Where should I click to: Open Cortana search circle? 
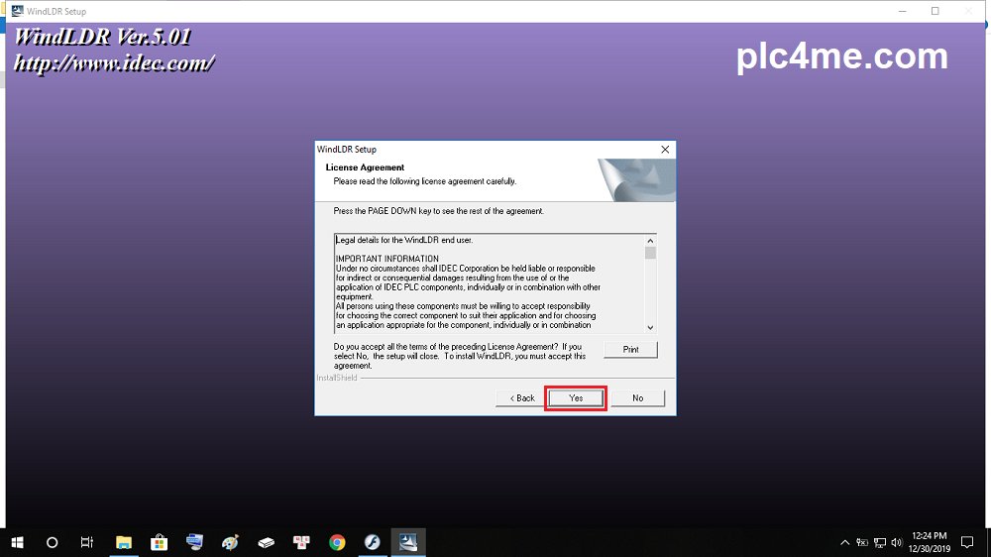[53, 542]
